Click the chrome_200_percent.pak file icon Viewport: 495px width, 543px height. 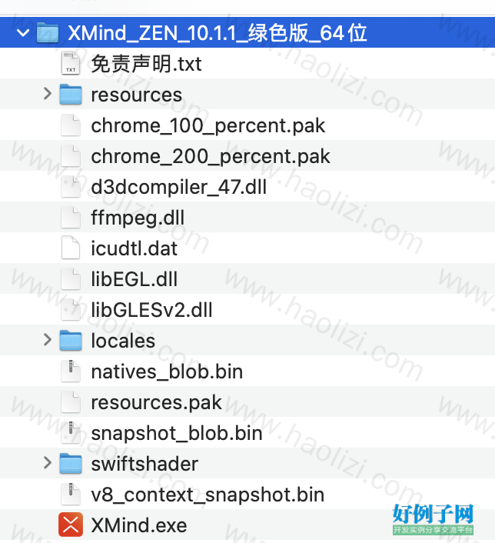point(71,156)
